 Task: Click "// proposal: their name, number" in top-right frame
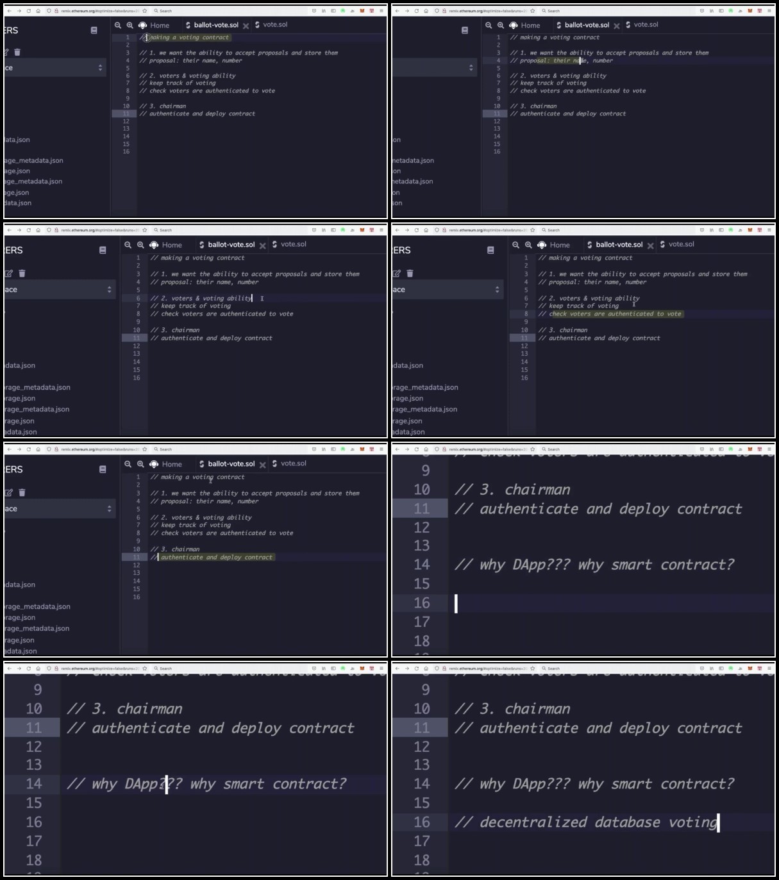[x=561, y=61]
